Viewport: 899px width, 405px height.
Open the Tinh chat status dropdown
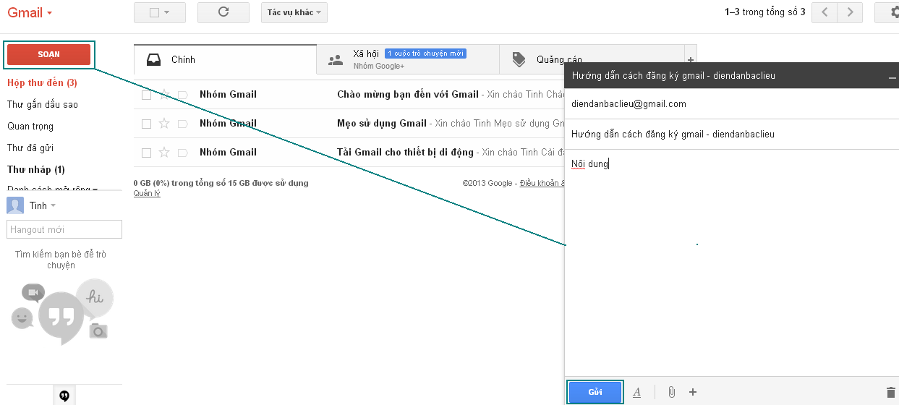[53, 206]
